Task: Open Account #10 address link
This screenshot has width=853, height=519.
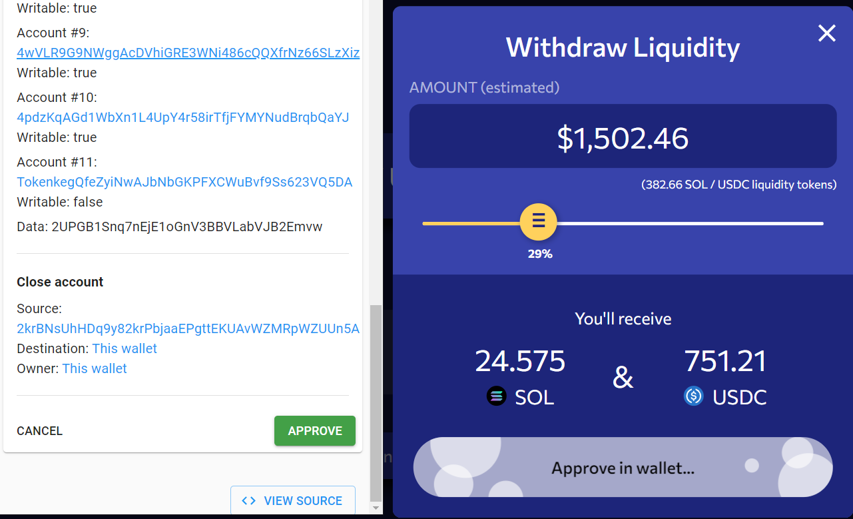Action: [183, 117]
